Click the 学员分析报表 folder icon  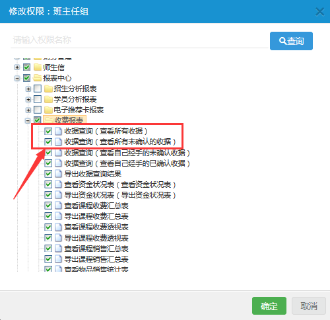(48, 99)
